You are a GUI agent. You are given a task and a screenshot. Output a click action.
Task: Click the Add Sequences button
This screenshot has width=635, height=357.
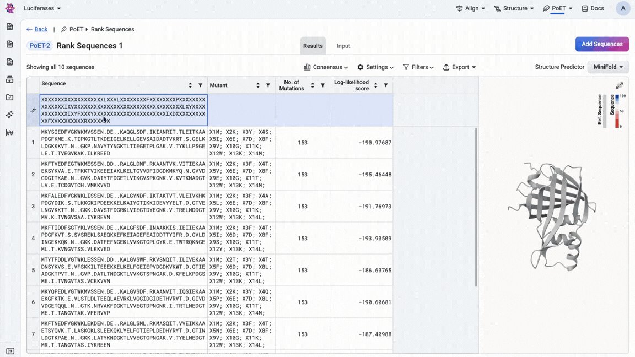[602, 44]
